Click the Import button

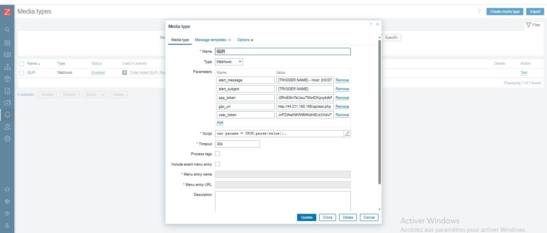535,12
